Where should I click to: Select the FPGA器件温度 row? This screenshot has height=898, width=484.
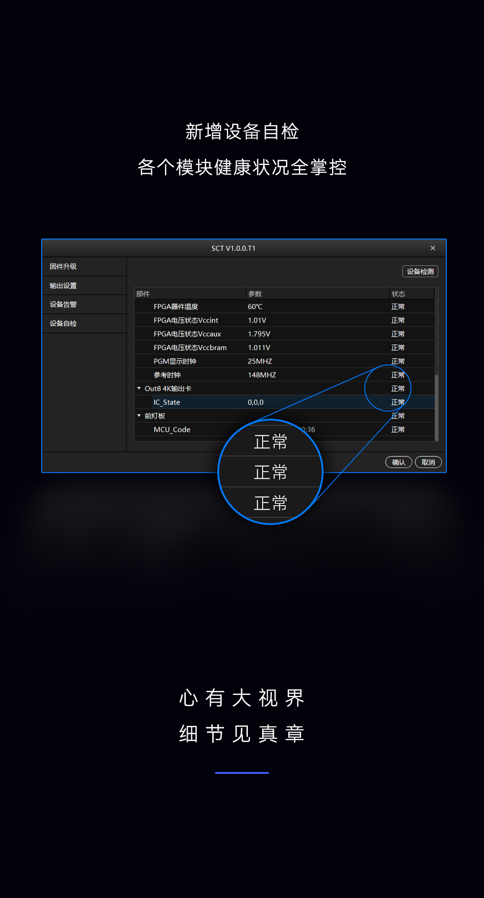point(176,307)
